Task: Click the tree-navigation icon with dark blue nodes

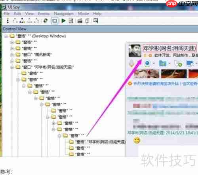Action: point(22,21)
